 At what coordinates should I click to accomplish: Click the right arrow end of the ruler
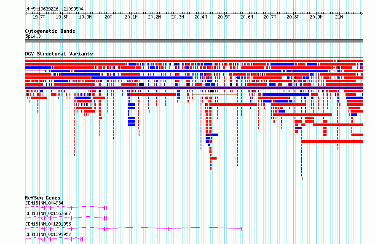click(x=362, y=13)
